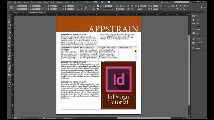Select the Zoom tool
214x120 pixels.
point(9,71)
